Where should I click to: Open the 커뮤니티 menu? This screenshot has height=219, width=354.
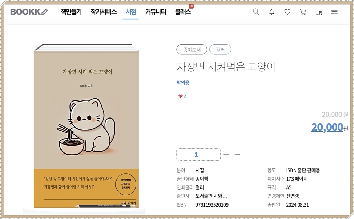click(156, 12)
